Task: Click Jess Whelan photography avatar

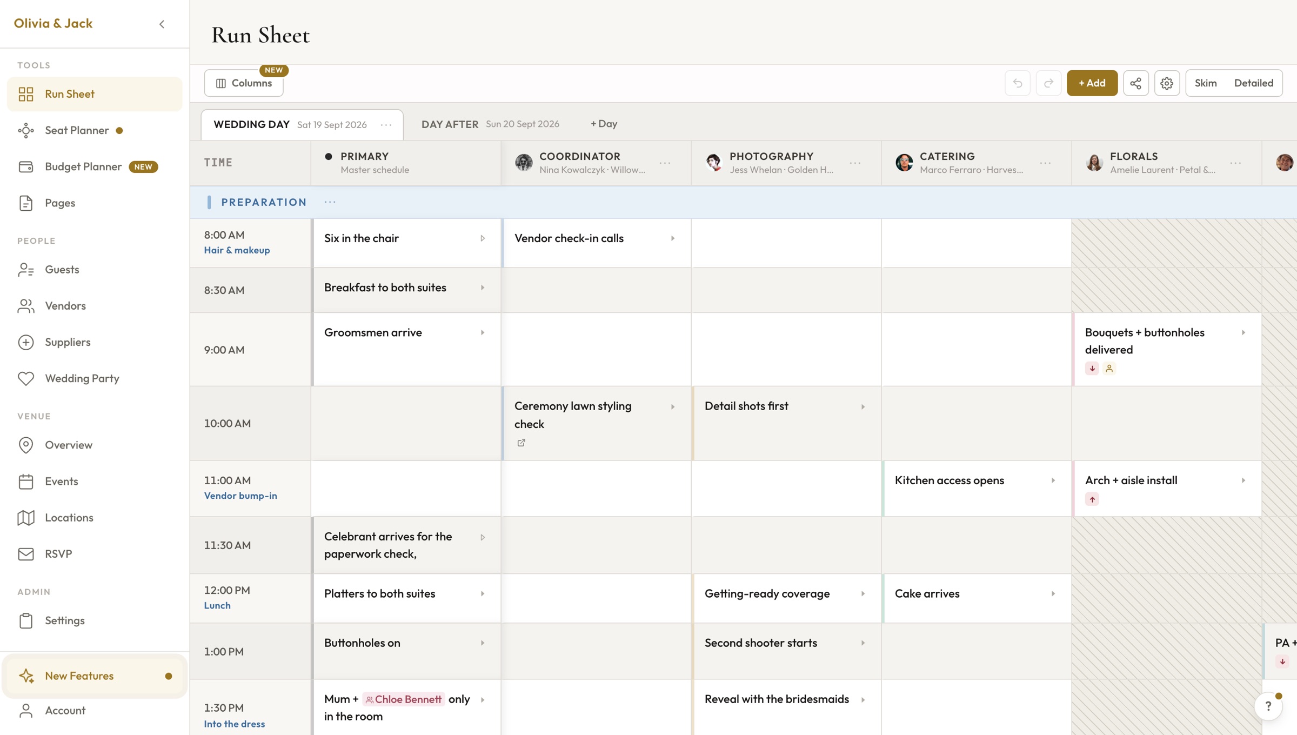Action: (x=713, y=162)
